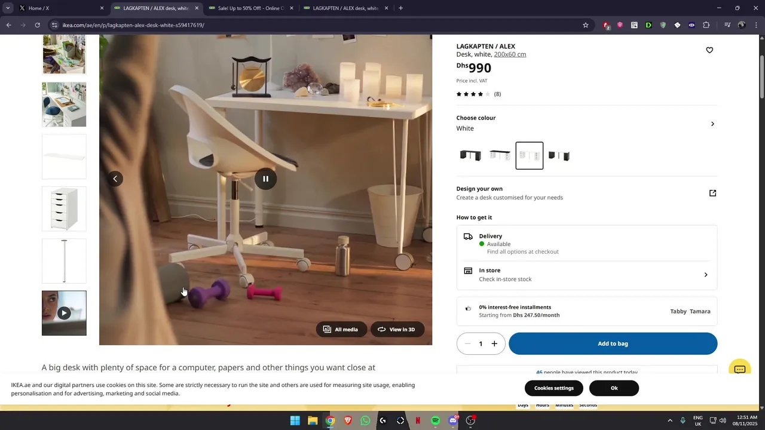Accept cookies with Ok button
The height and width of the screenshot is (430, 765).
614,388
